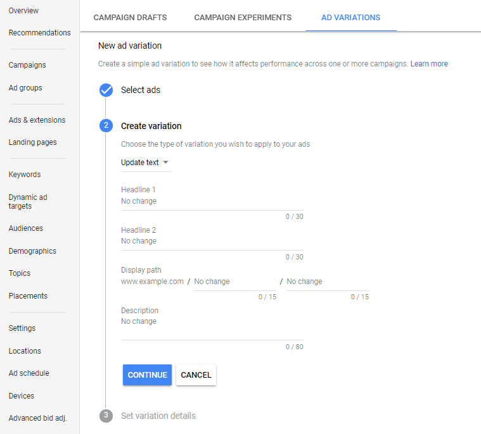Click the Cancel button
Screen dimensions: 481x434
(x=196, y=375)
